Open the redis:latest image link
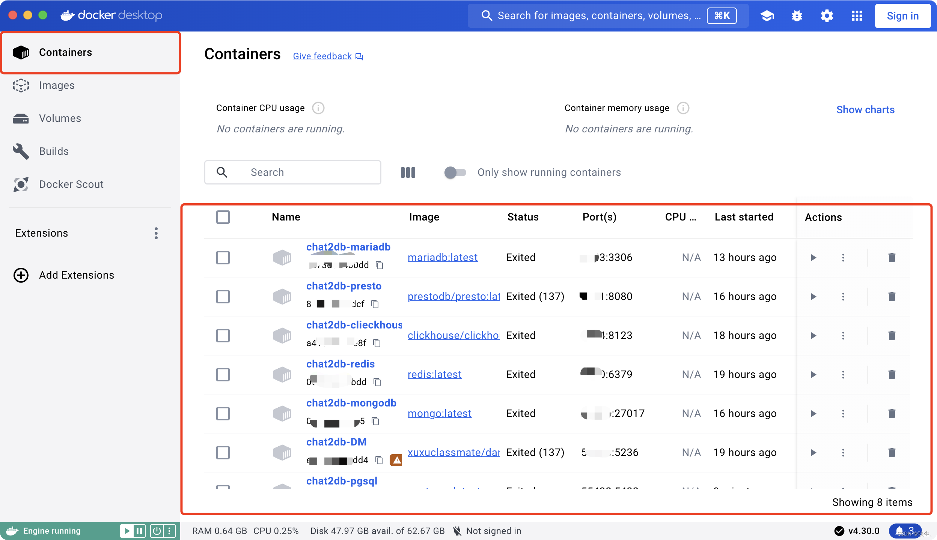Image resolution: width=937 pixels, height=540 pixels. pos(434,375)
